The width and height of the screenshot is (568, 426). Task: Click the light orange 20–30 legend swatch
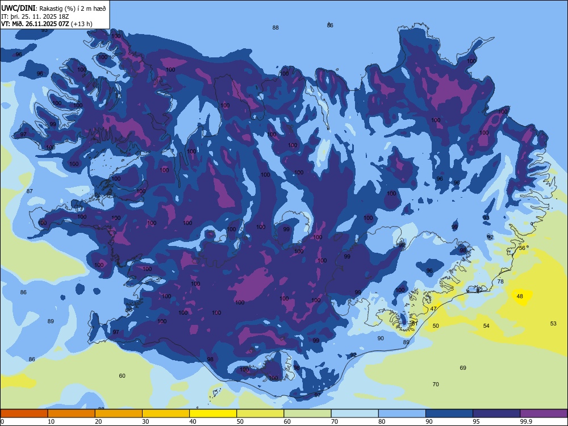click(x=119, y=414)
